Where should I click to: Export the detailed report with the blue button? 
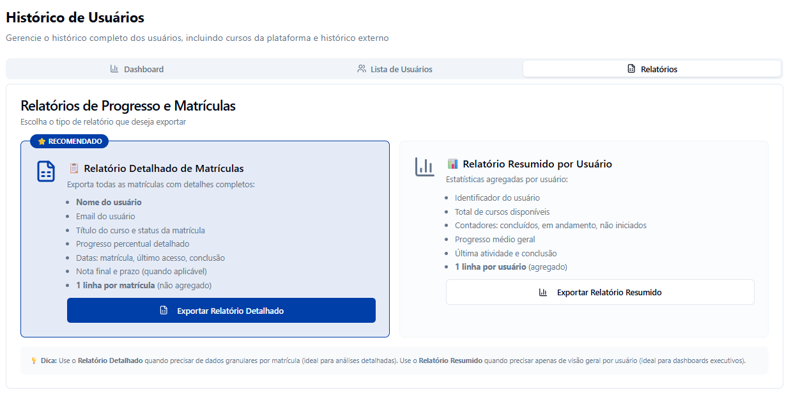221,311
